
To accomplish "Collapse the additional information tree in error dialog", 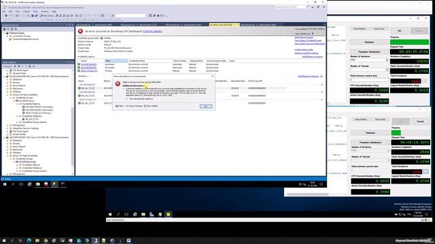I will pos(124,89).
